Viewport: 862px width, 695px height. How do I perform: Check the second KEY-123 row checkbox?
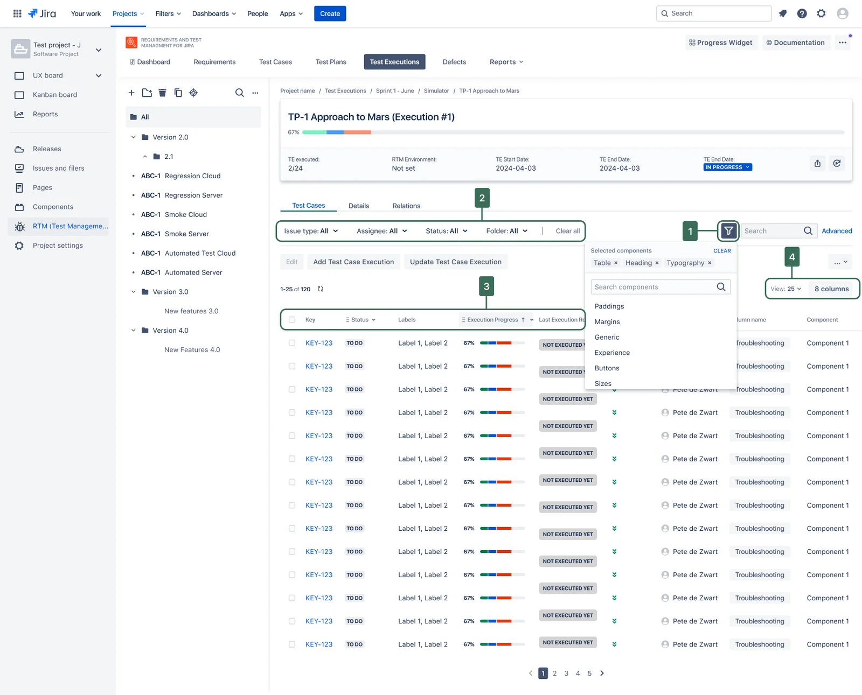(x=292, y=366)
